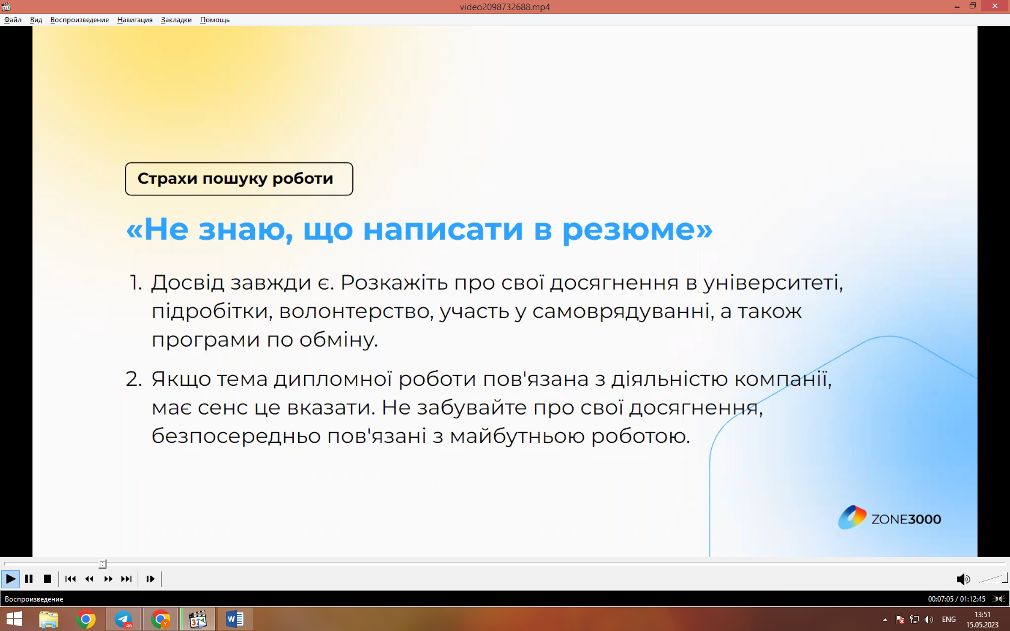The width and height of the screenshot is (1010, 631).
Task: Restore down the media player window
Action: click(973, 6)
